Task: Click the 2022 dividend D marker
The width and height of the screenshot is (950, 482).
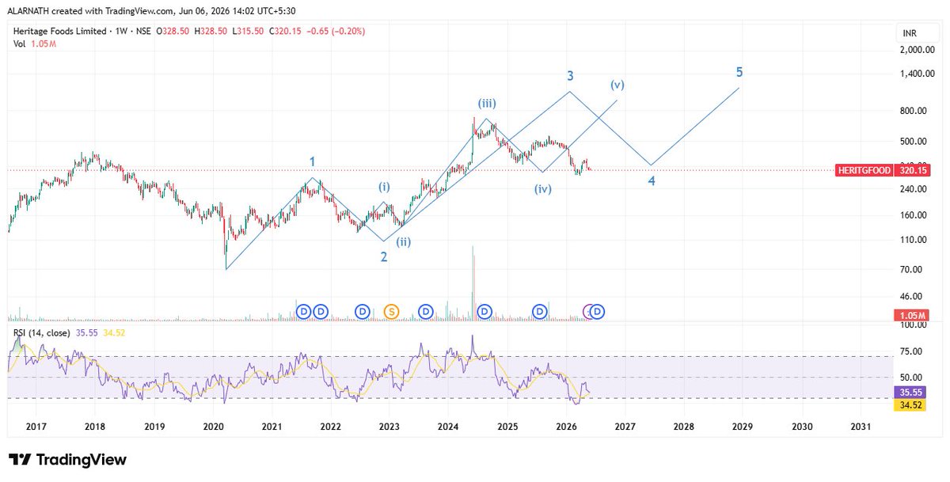Action: tap(363, 312)
